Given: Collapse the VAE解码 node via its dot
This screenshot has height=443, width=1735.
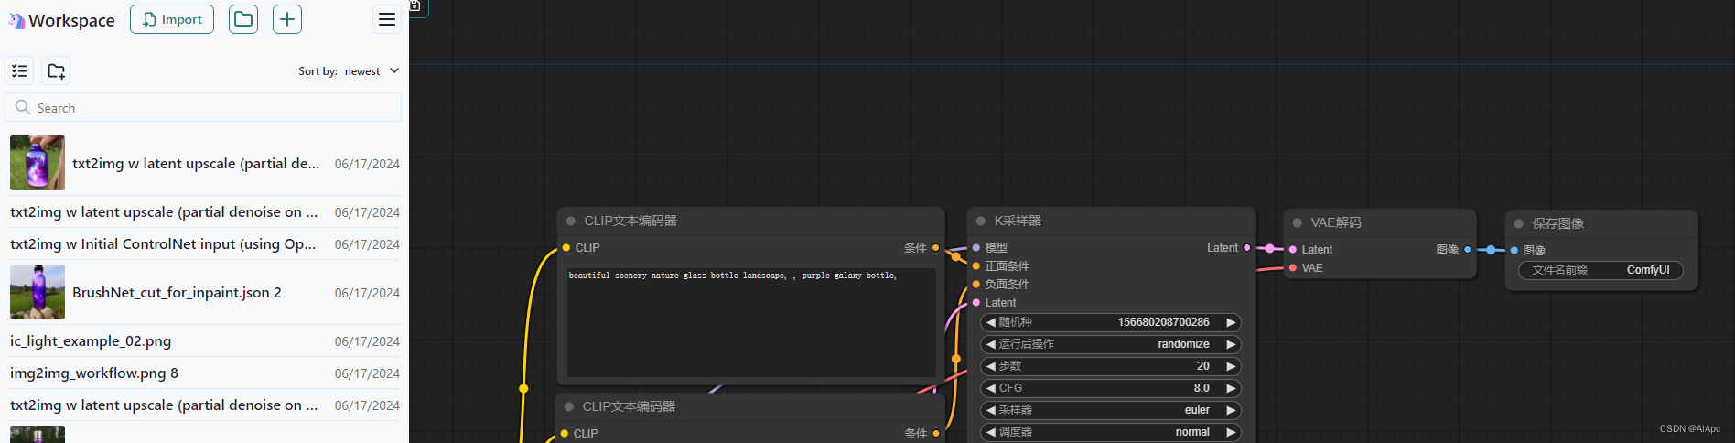Looking at the screenshot, I should coord(1298,222).
